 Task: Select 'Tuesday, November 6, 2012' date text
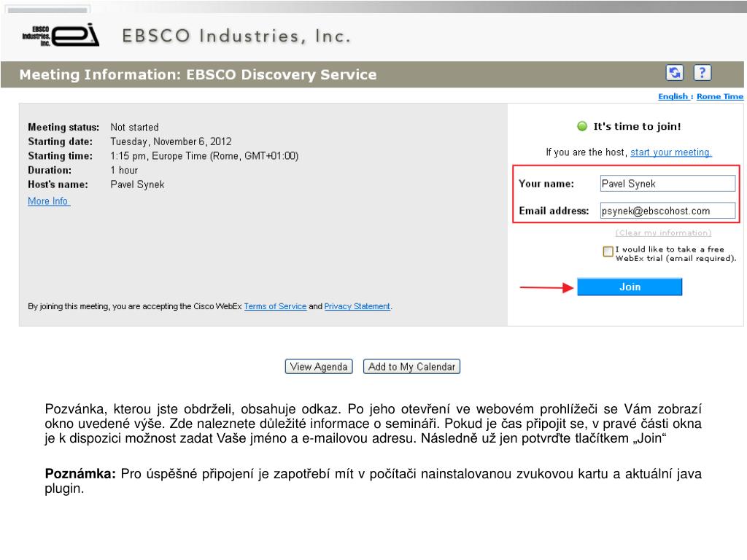click(171, 141)
